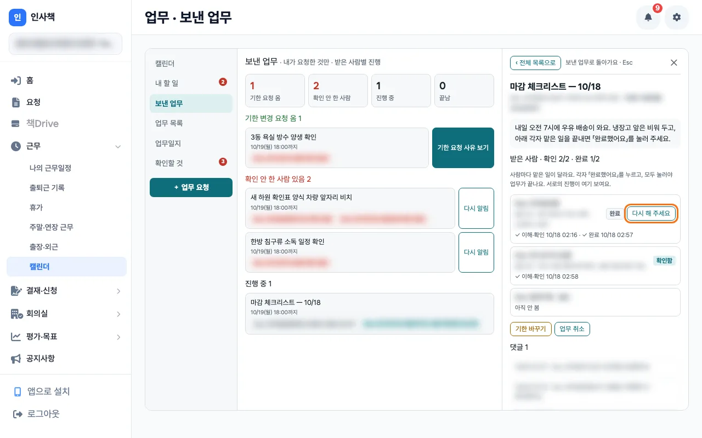Open 한방 침구류 소독 일정 확인 card
This screenshot has height=438, width=702.
pos(350,252)
